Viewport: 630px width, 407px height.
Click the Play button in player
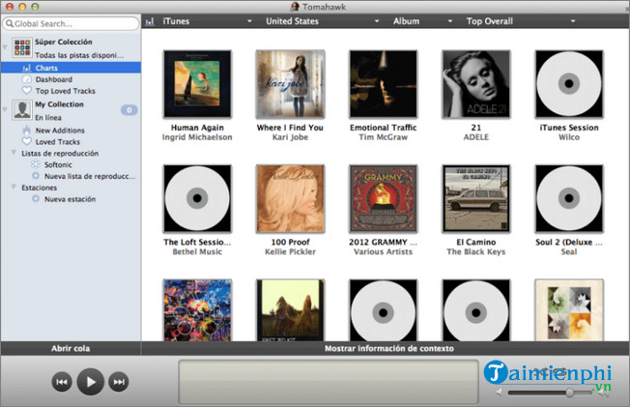coord(90,383)
